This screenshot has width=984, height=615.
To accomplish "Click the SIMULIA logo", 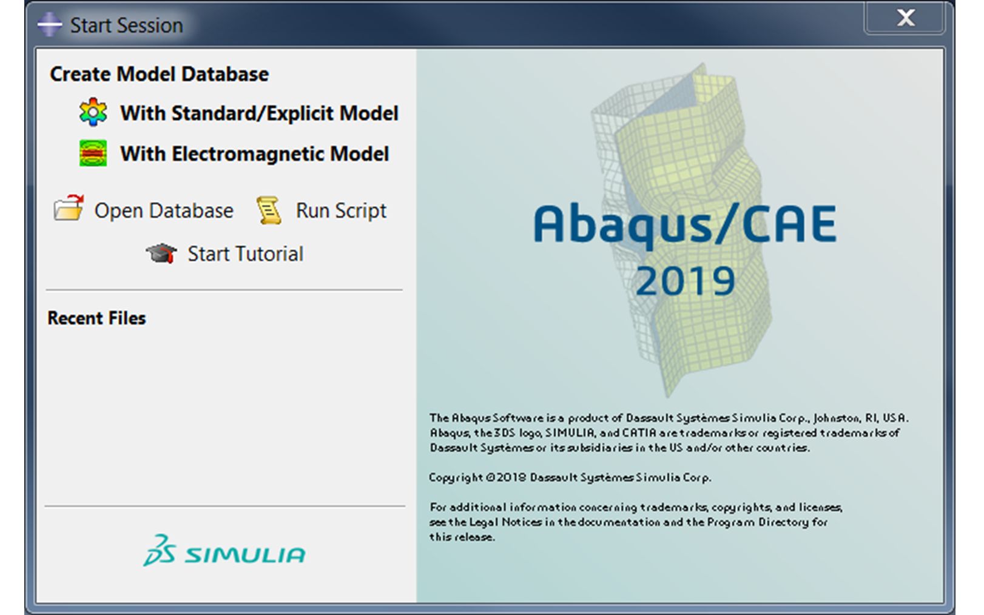I will pyautogui.click(x=224, y=551).
